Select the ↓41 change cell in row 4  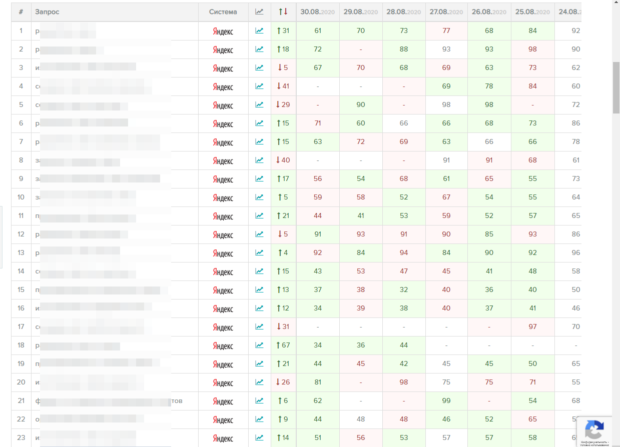[283, 86]
